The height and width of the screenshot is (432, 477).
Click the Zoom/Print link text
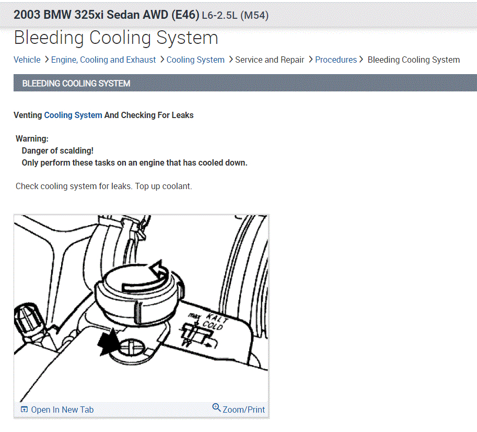[x=243, y=410]
